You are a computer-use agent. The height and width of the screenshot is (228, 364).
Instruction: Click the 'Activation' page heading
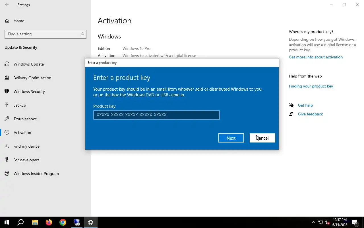tap(115, 21)
